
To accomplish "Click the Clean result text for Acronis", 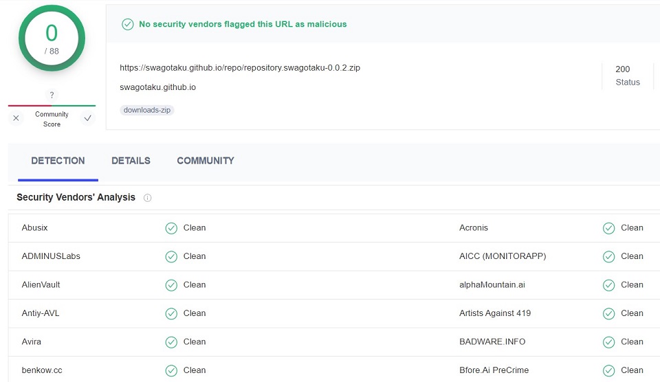I will [x=632, y=227].
